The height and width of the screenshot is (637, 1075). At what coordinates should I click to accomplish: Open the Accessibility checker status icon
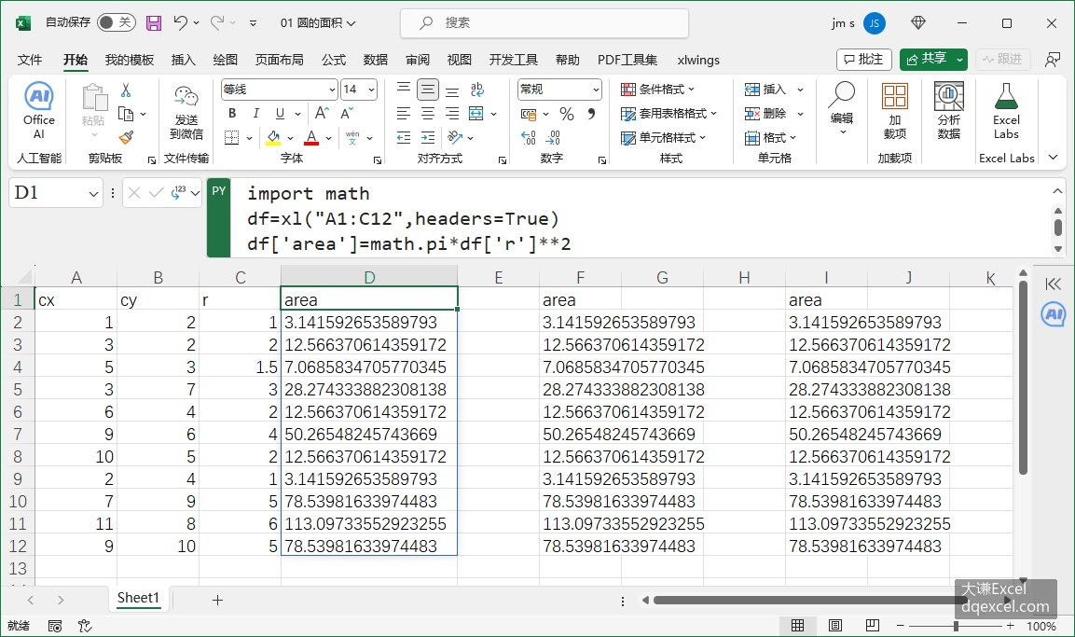(84, 626)
